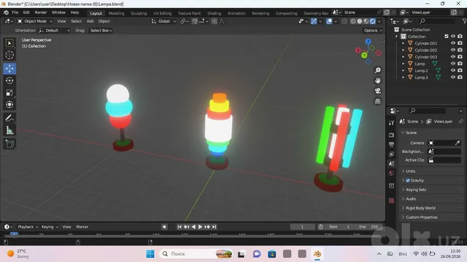
Task: Hide Cylinder.001 with its eye icon
Action: (x=453, y=43)
